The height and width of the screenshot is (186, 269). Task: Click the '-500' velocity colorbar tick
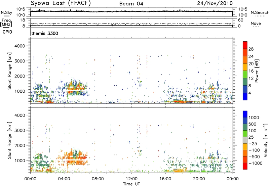pos(254,156)
